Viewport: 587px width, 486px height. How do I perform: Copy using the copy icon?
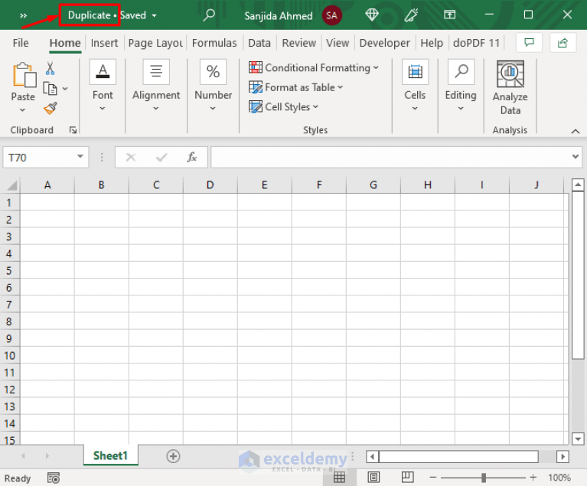pyautogui.click(x=51, y=89)
